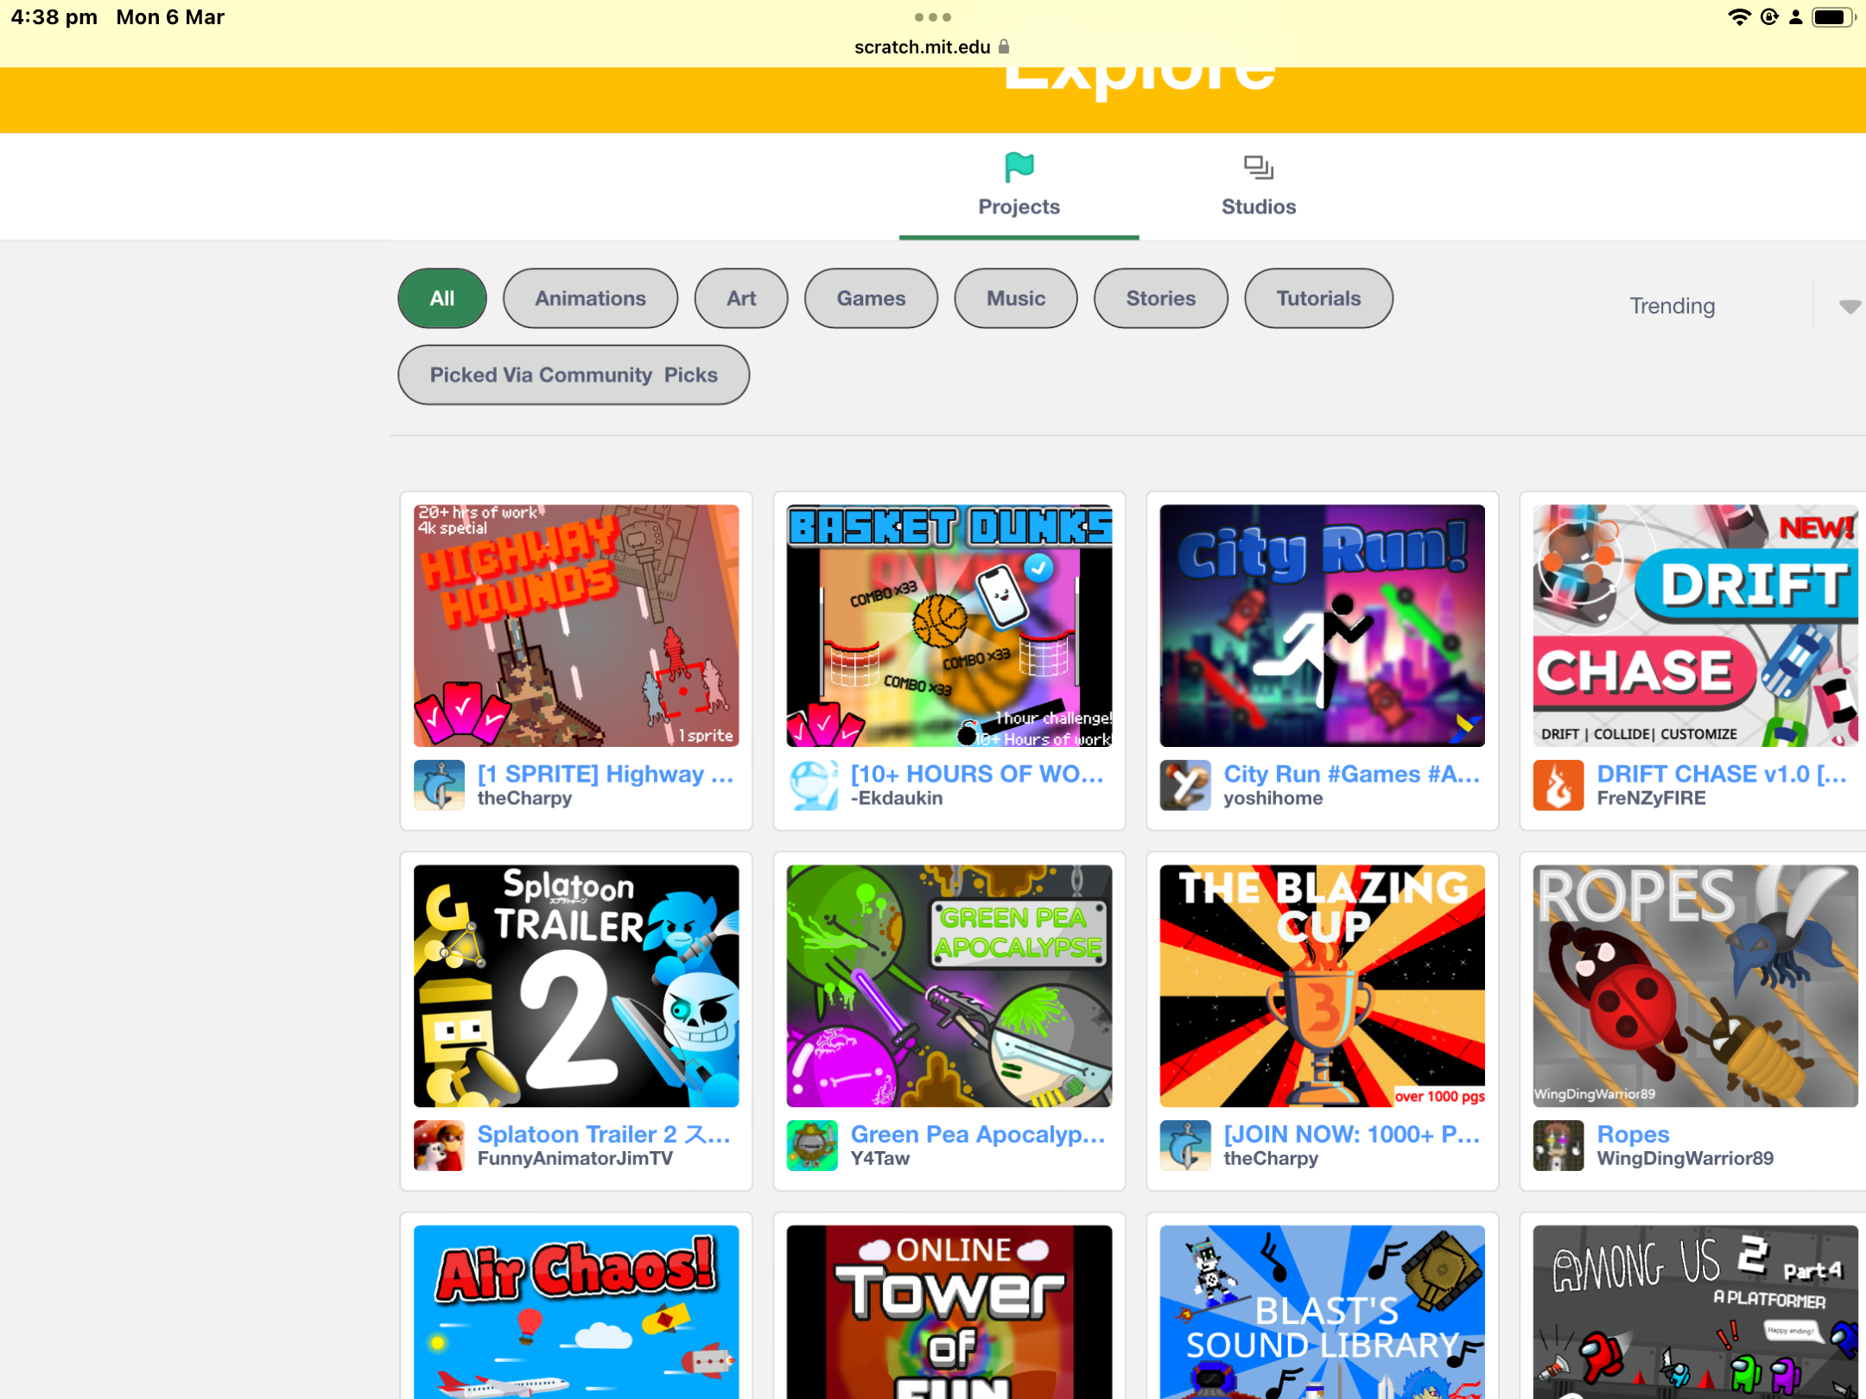This screenshot has width=1866, height=1399.
Task: Open Y4Taw's avatar next to Green Pea
Action: 812,1145
